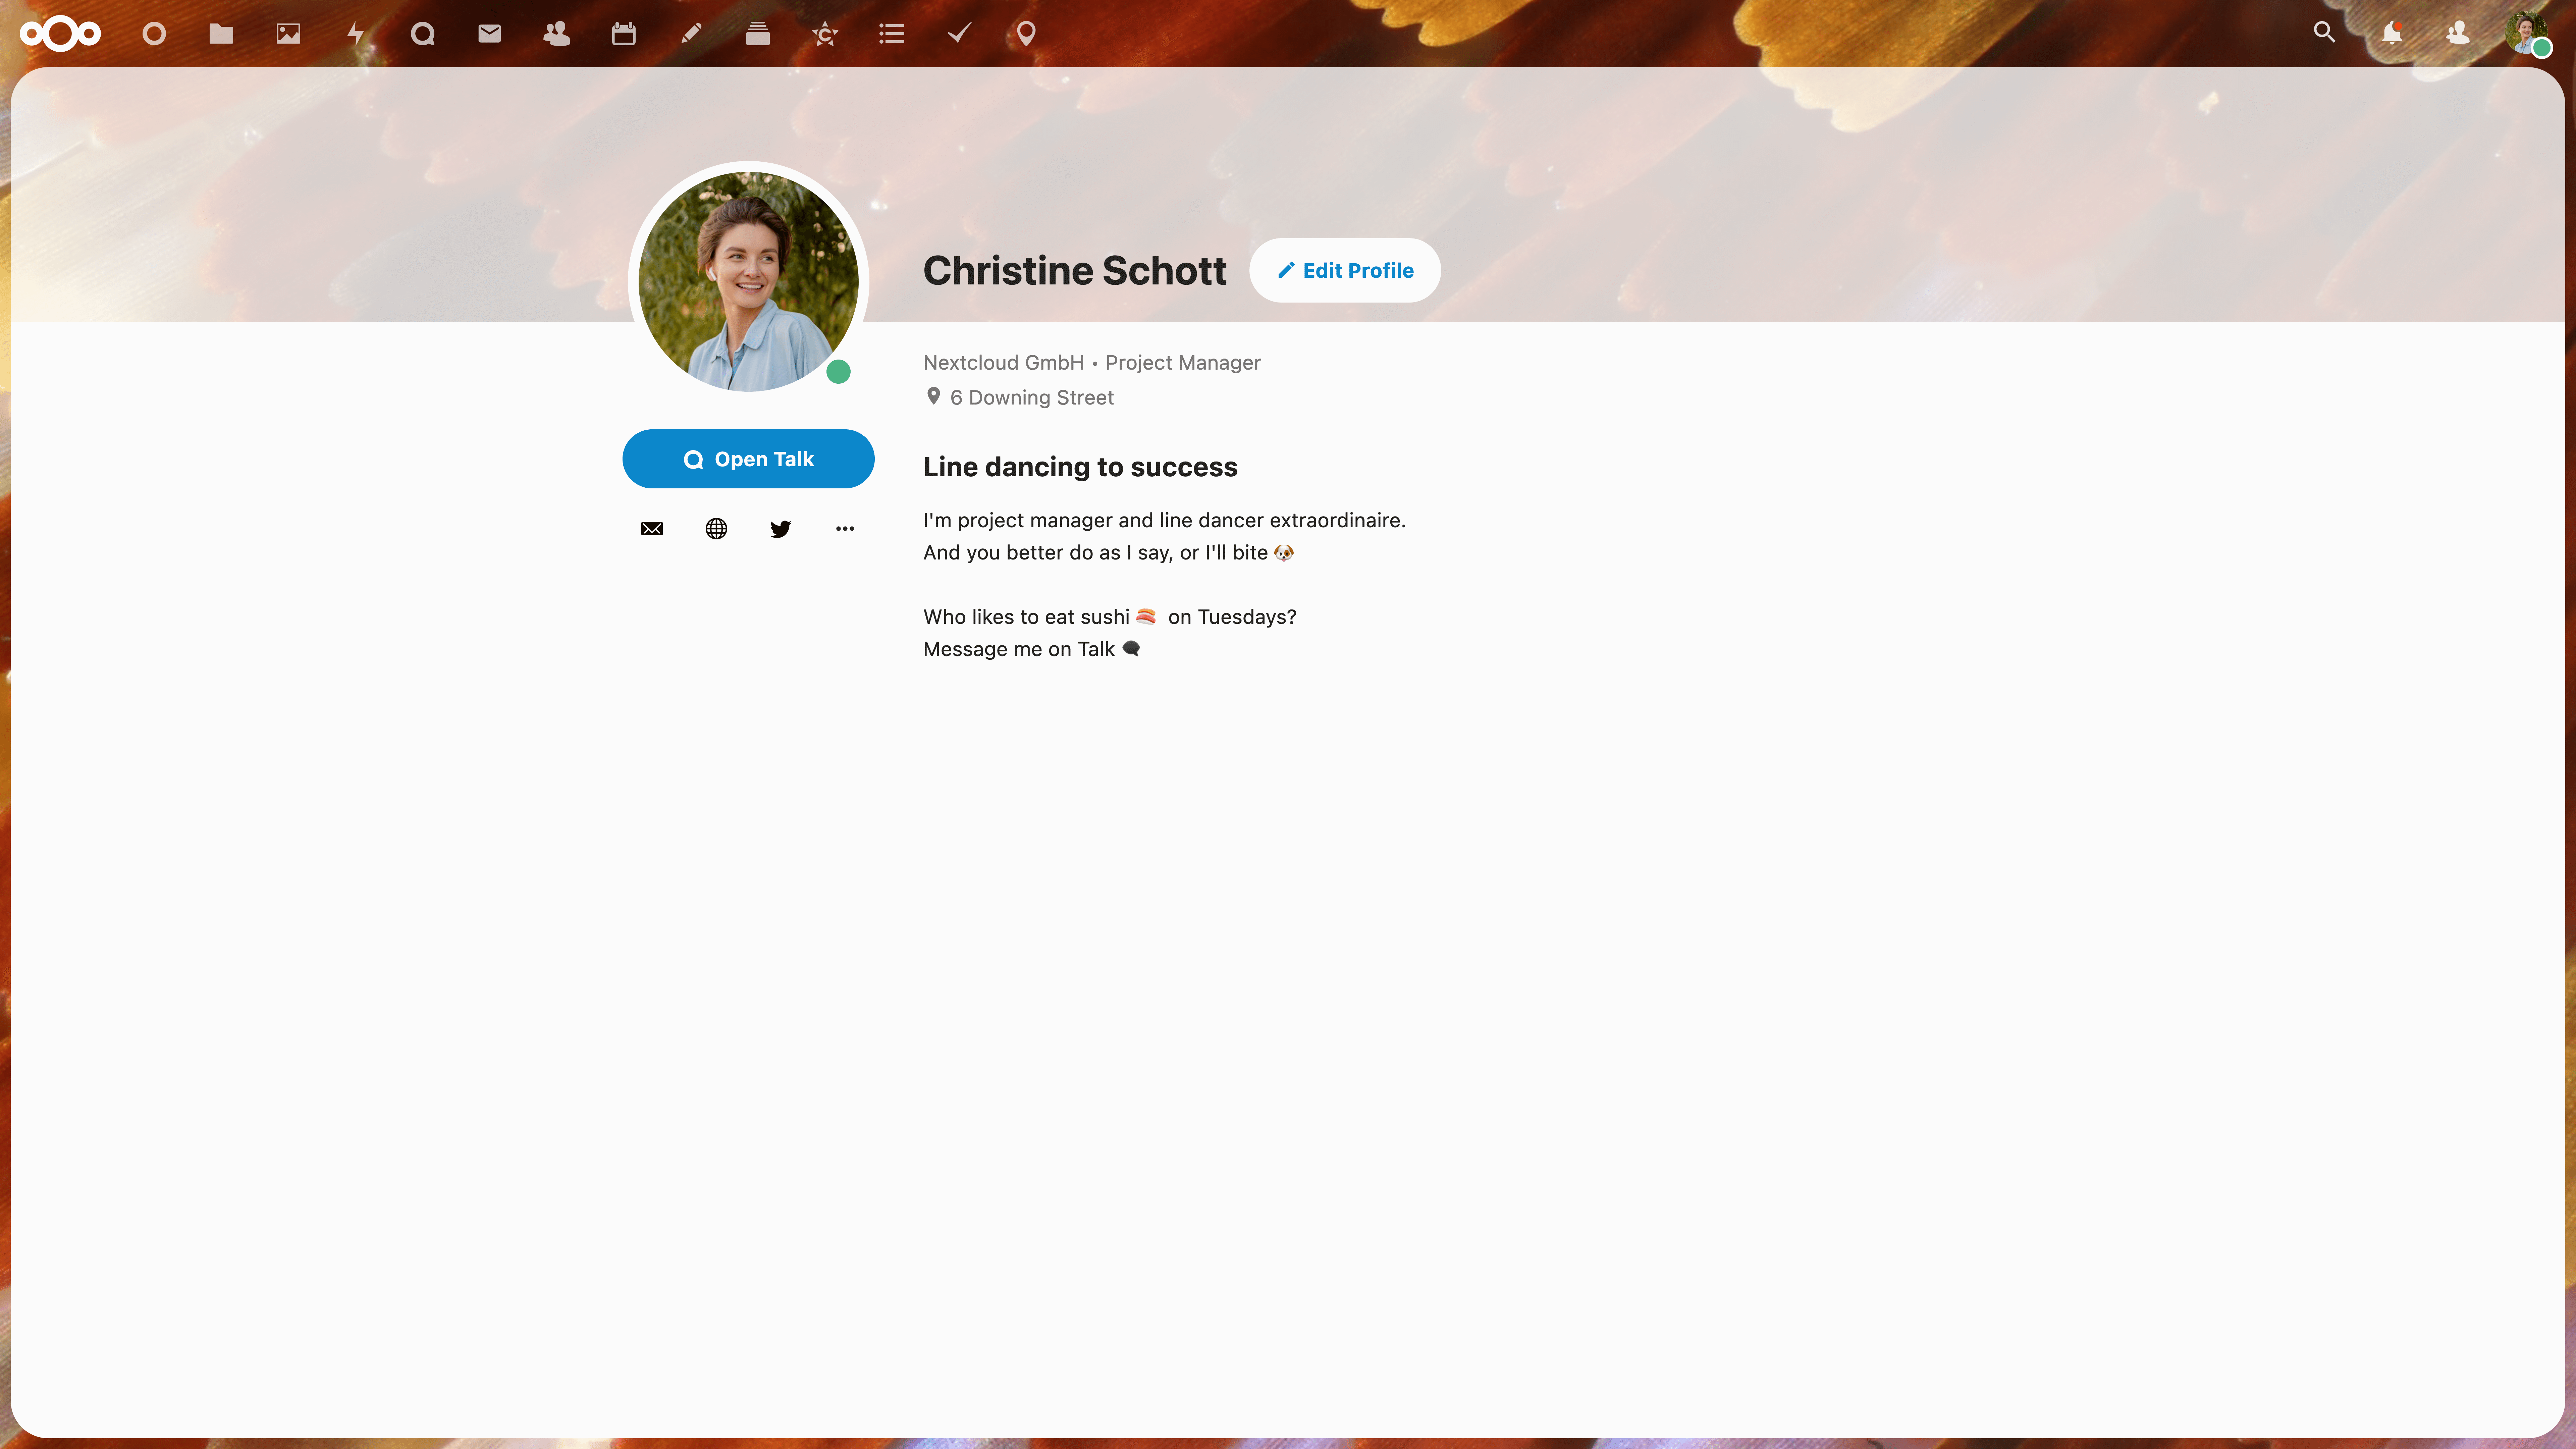Open the Deck app icon
Viewport: 2576px width, 1449px height.
tap(757, 34)
